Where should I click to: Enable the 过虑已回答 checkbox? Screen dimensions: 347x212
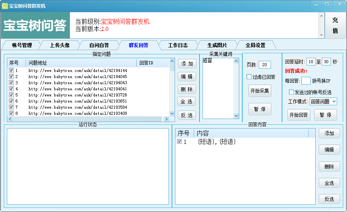click(249, 77)
